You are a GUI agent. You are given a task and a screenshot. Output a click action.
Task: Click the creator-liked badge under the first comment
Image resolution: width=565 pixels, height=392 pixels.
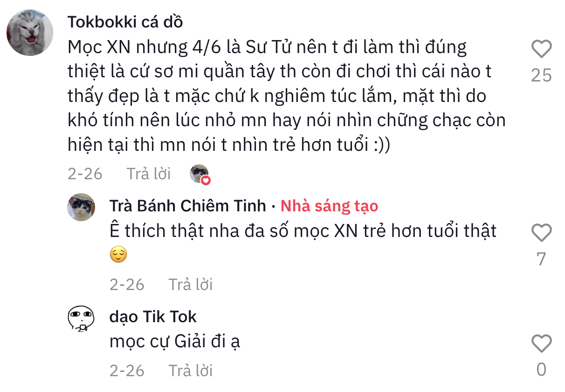point(200,174)
